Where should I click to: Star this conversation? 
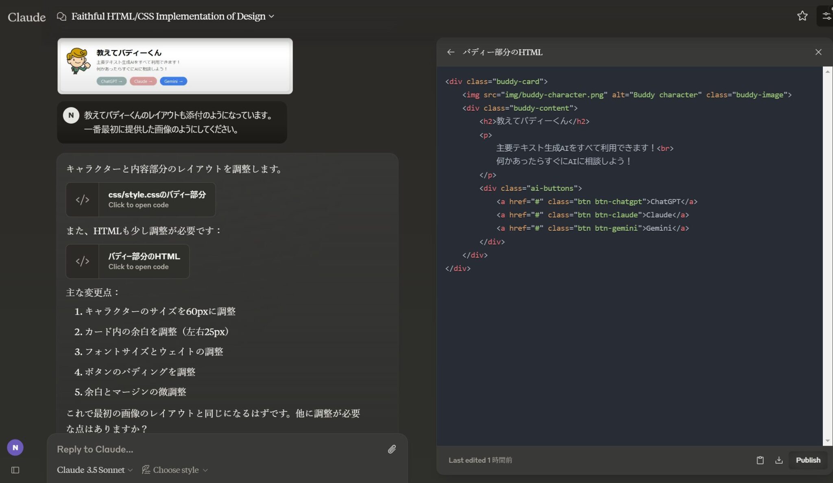pos(802,16)
